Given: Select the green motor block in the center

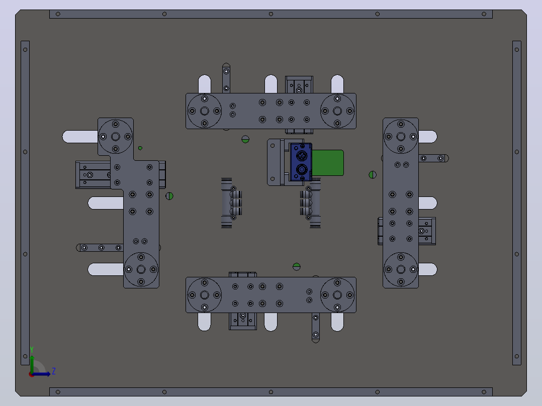Looking at the screenshot, I should [328, 163].
